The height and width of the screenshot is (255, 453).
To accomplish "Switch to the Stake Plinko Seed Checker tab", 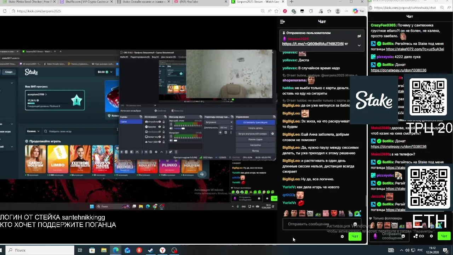I will pyautogui.click(x=29, y=2).
